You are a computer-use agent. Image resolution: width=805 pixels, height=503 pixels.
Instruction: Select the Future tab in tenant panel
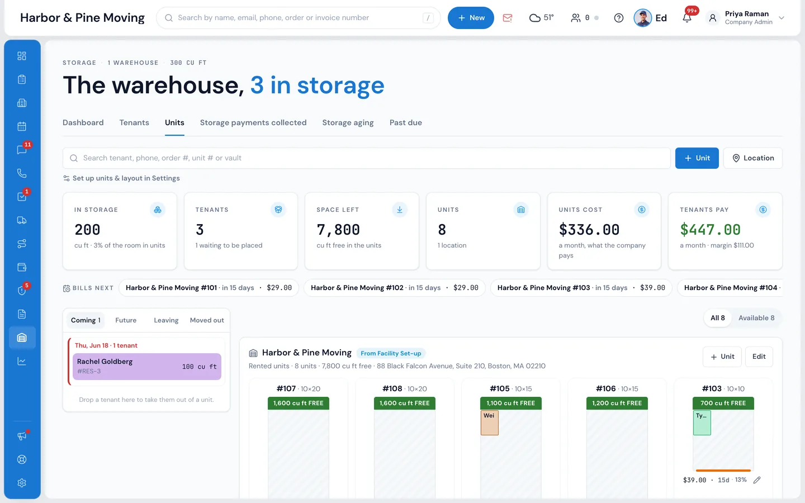click(x=126, y=320)
